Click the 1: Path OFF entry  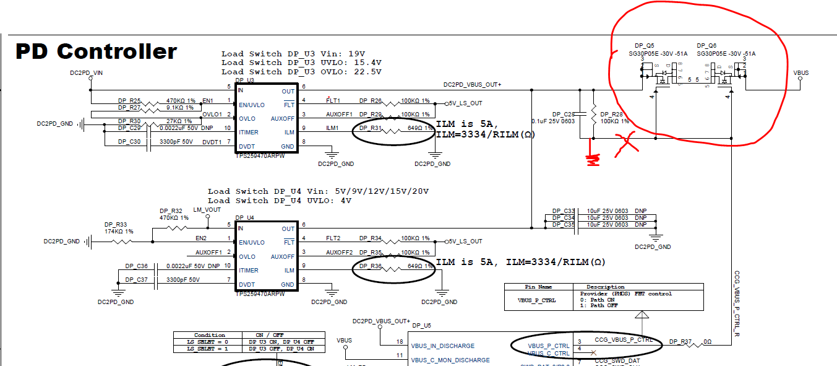pyautogui.click(x=599, y=305)
